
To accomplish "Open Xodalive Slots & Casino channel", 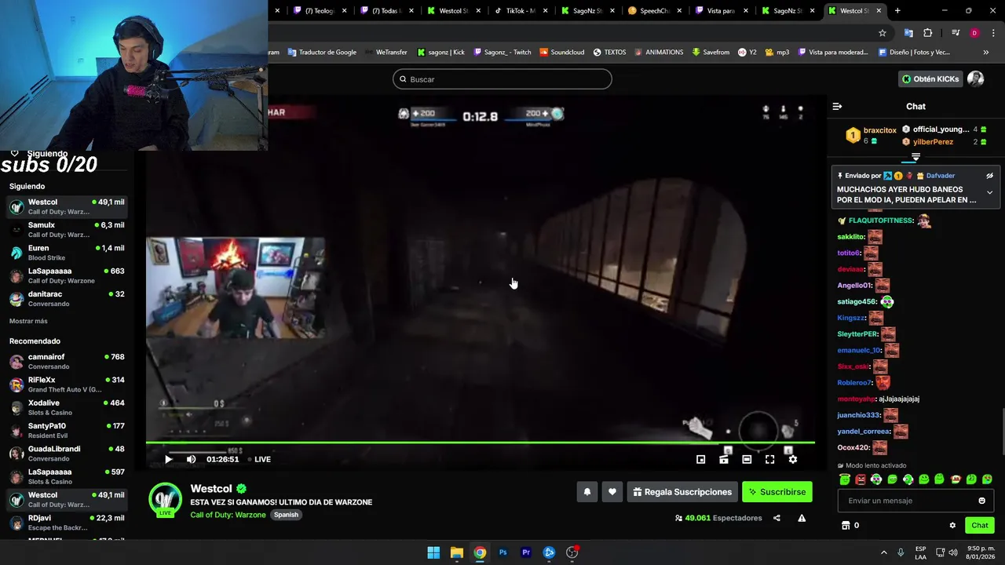I will (67, 407).
